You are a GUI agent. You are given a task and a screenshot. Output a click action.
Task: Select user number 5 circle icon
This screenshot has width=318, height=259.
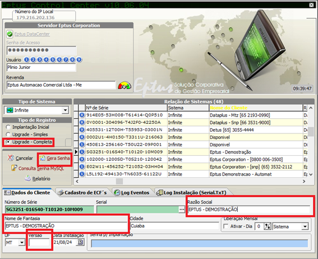pyautogui.click(x=53, y=59)
